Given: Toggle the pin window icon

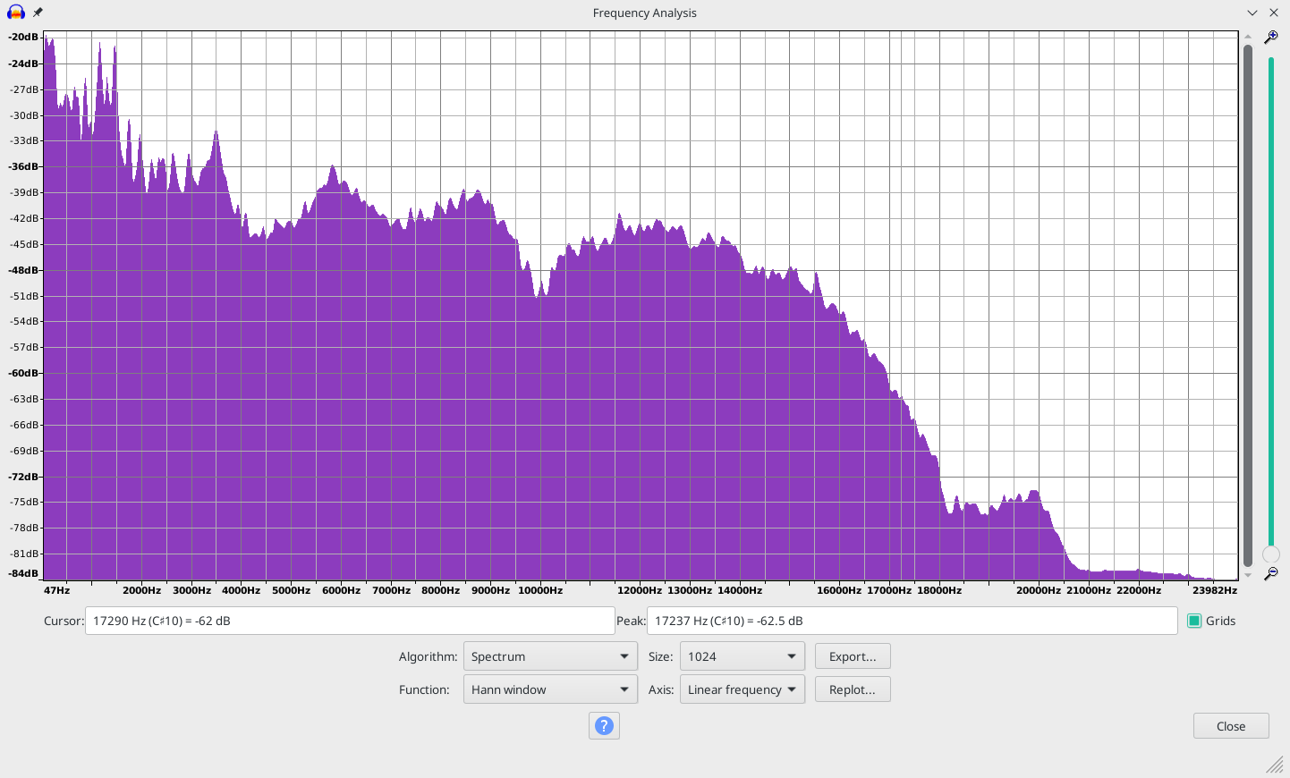Looking at the screenshot, I should pos(38,13).
